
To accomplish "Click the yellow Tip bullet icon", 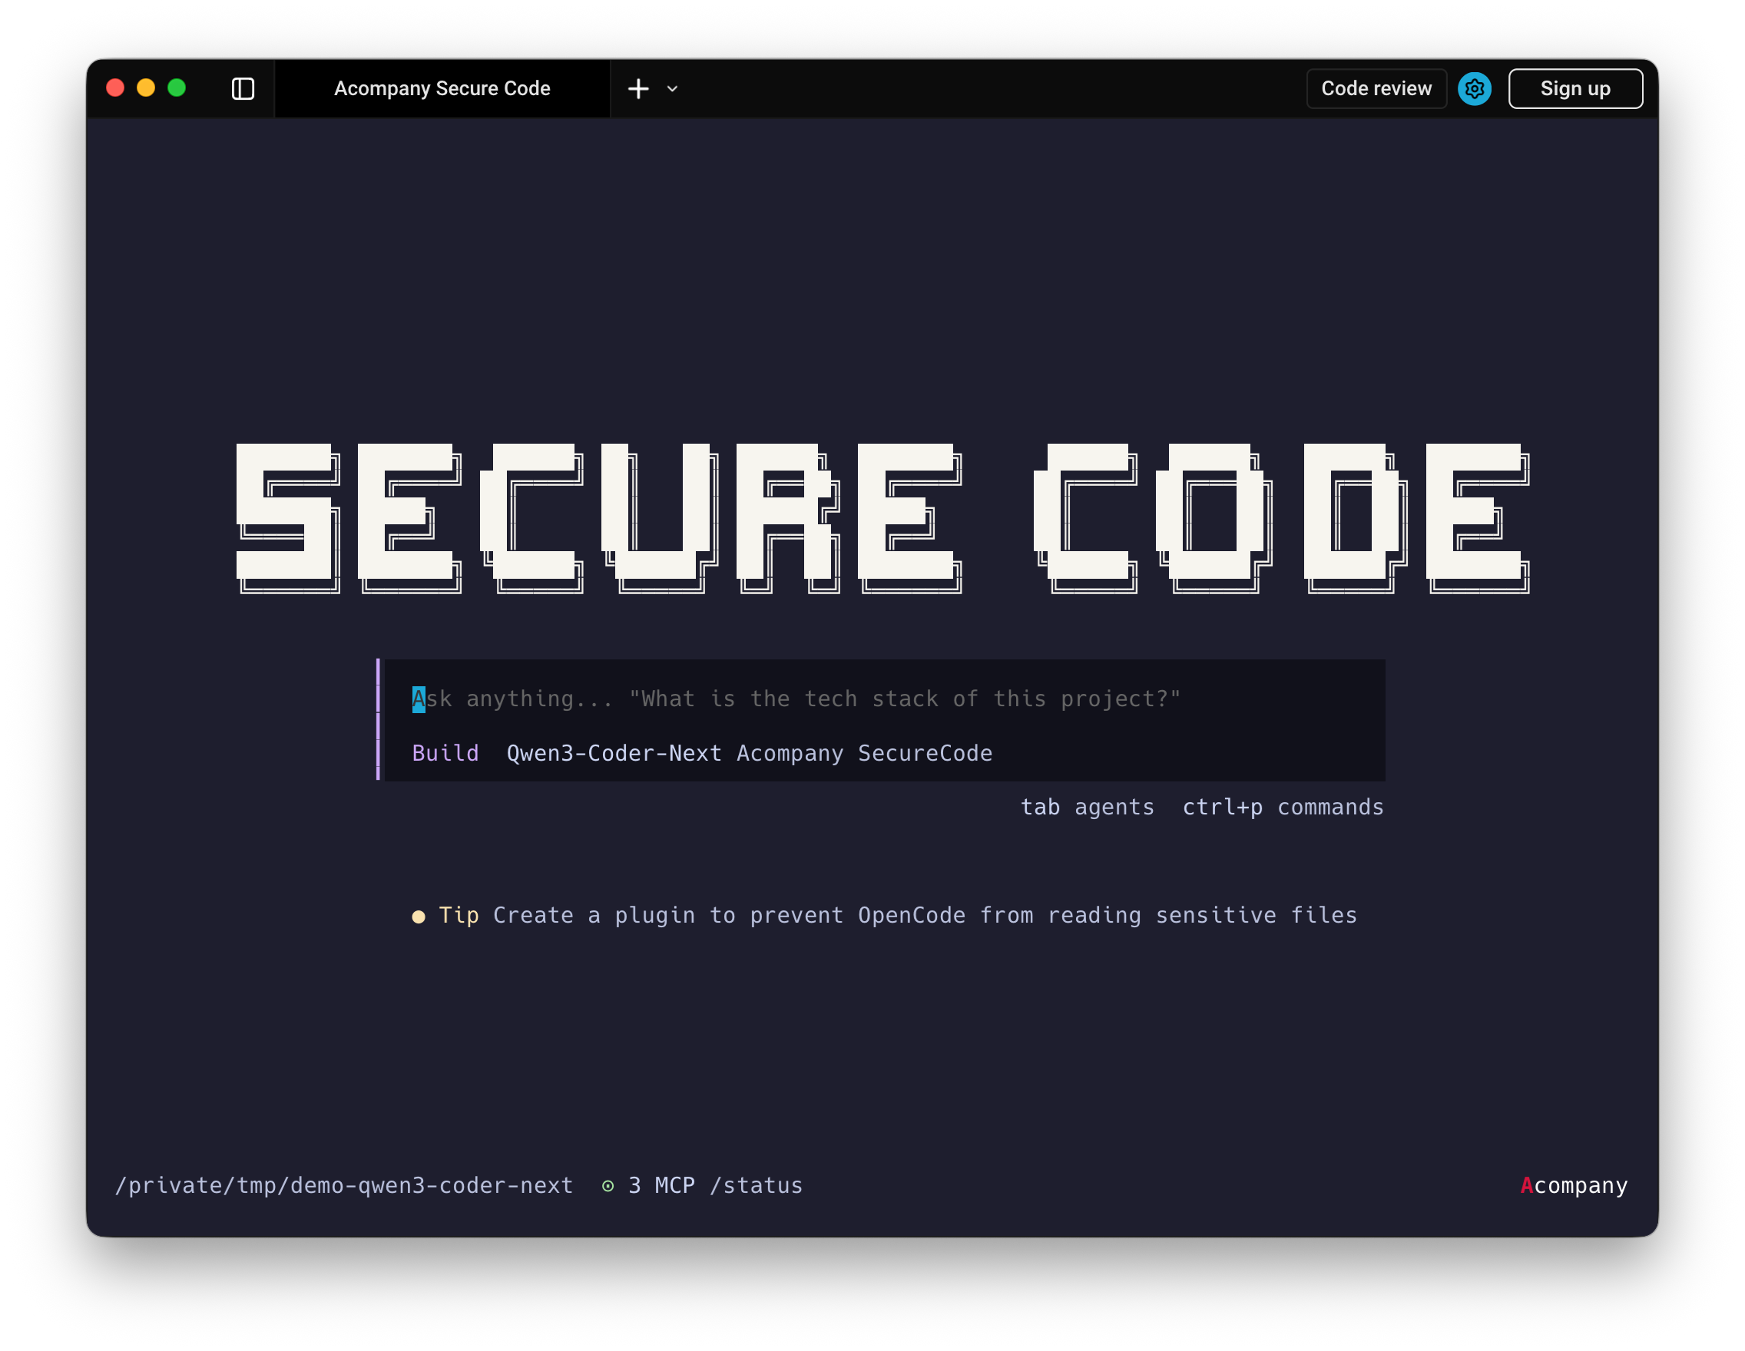I will pos(418,917).
